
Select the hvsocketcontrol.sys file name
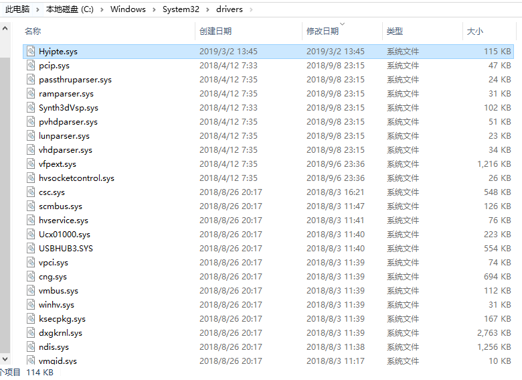(x=76, y=178)
